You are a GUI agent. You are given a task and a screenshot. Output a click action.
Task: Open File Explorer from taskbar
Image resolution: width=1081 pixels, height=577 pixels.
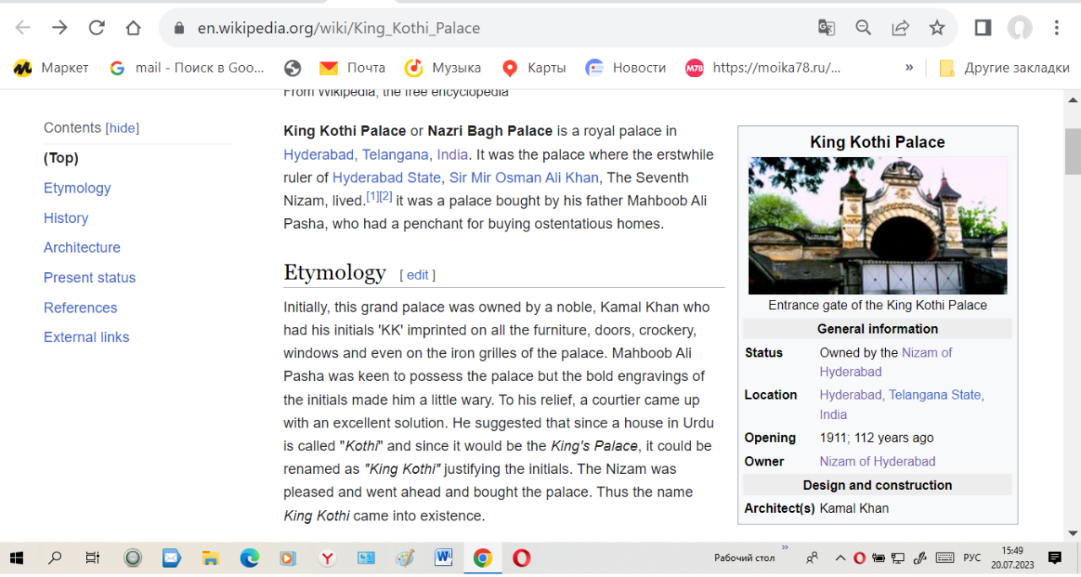tap(210, 558)
